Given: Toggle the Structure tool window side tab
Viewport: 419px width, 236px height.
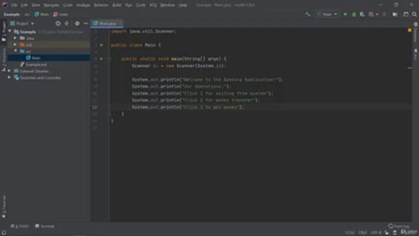Looking at the screenshot, I should pos(4,60).
